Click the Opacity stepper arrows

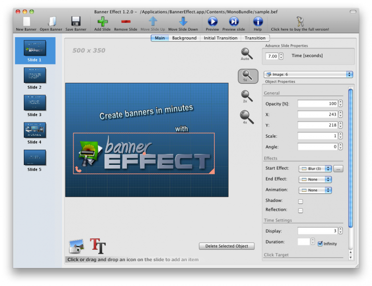pos(340,104)
